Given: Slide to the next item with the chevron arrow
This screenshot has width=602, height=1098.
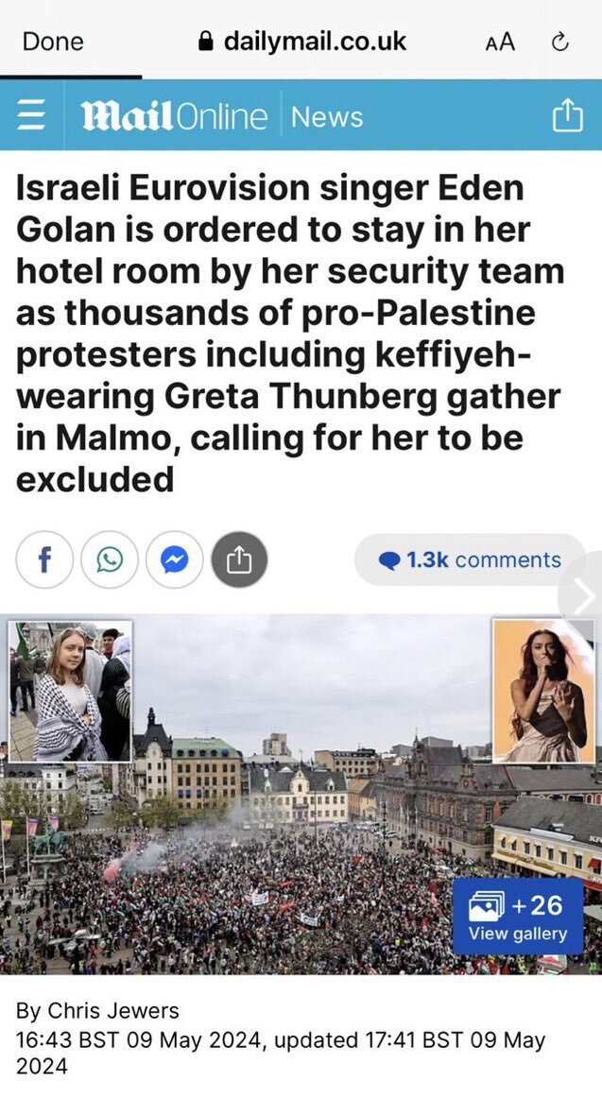Looking at the screenshot, I should [582, 596].
